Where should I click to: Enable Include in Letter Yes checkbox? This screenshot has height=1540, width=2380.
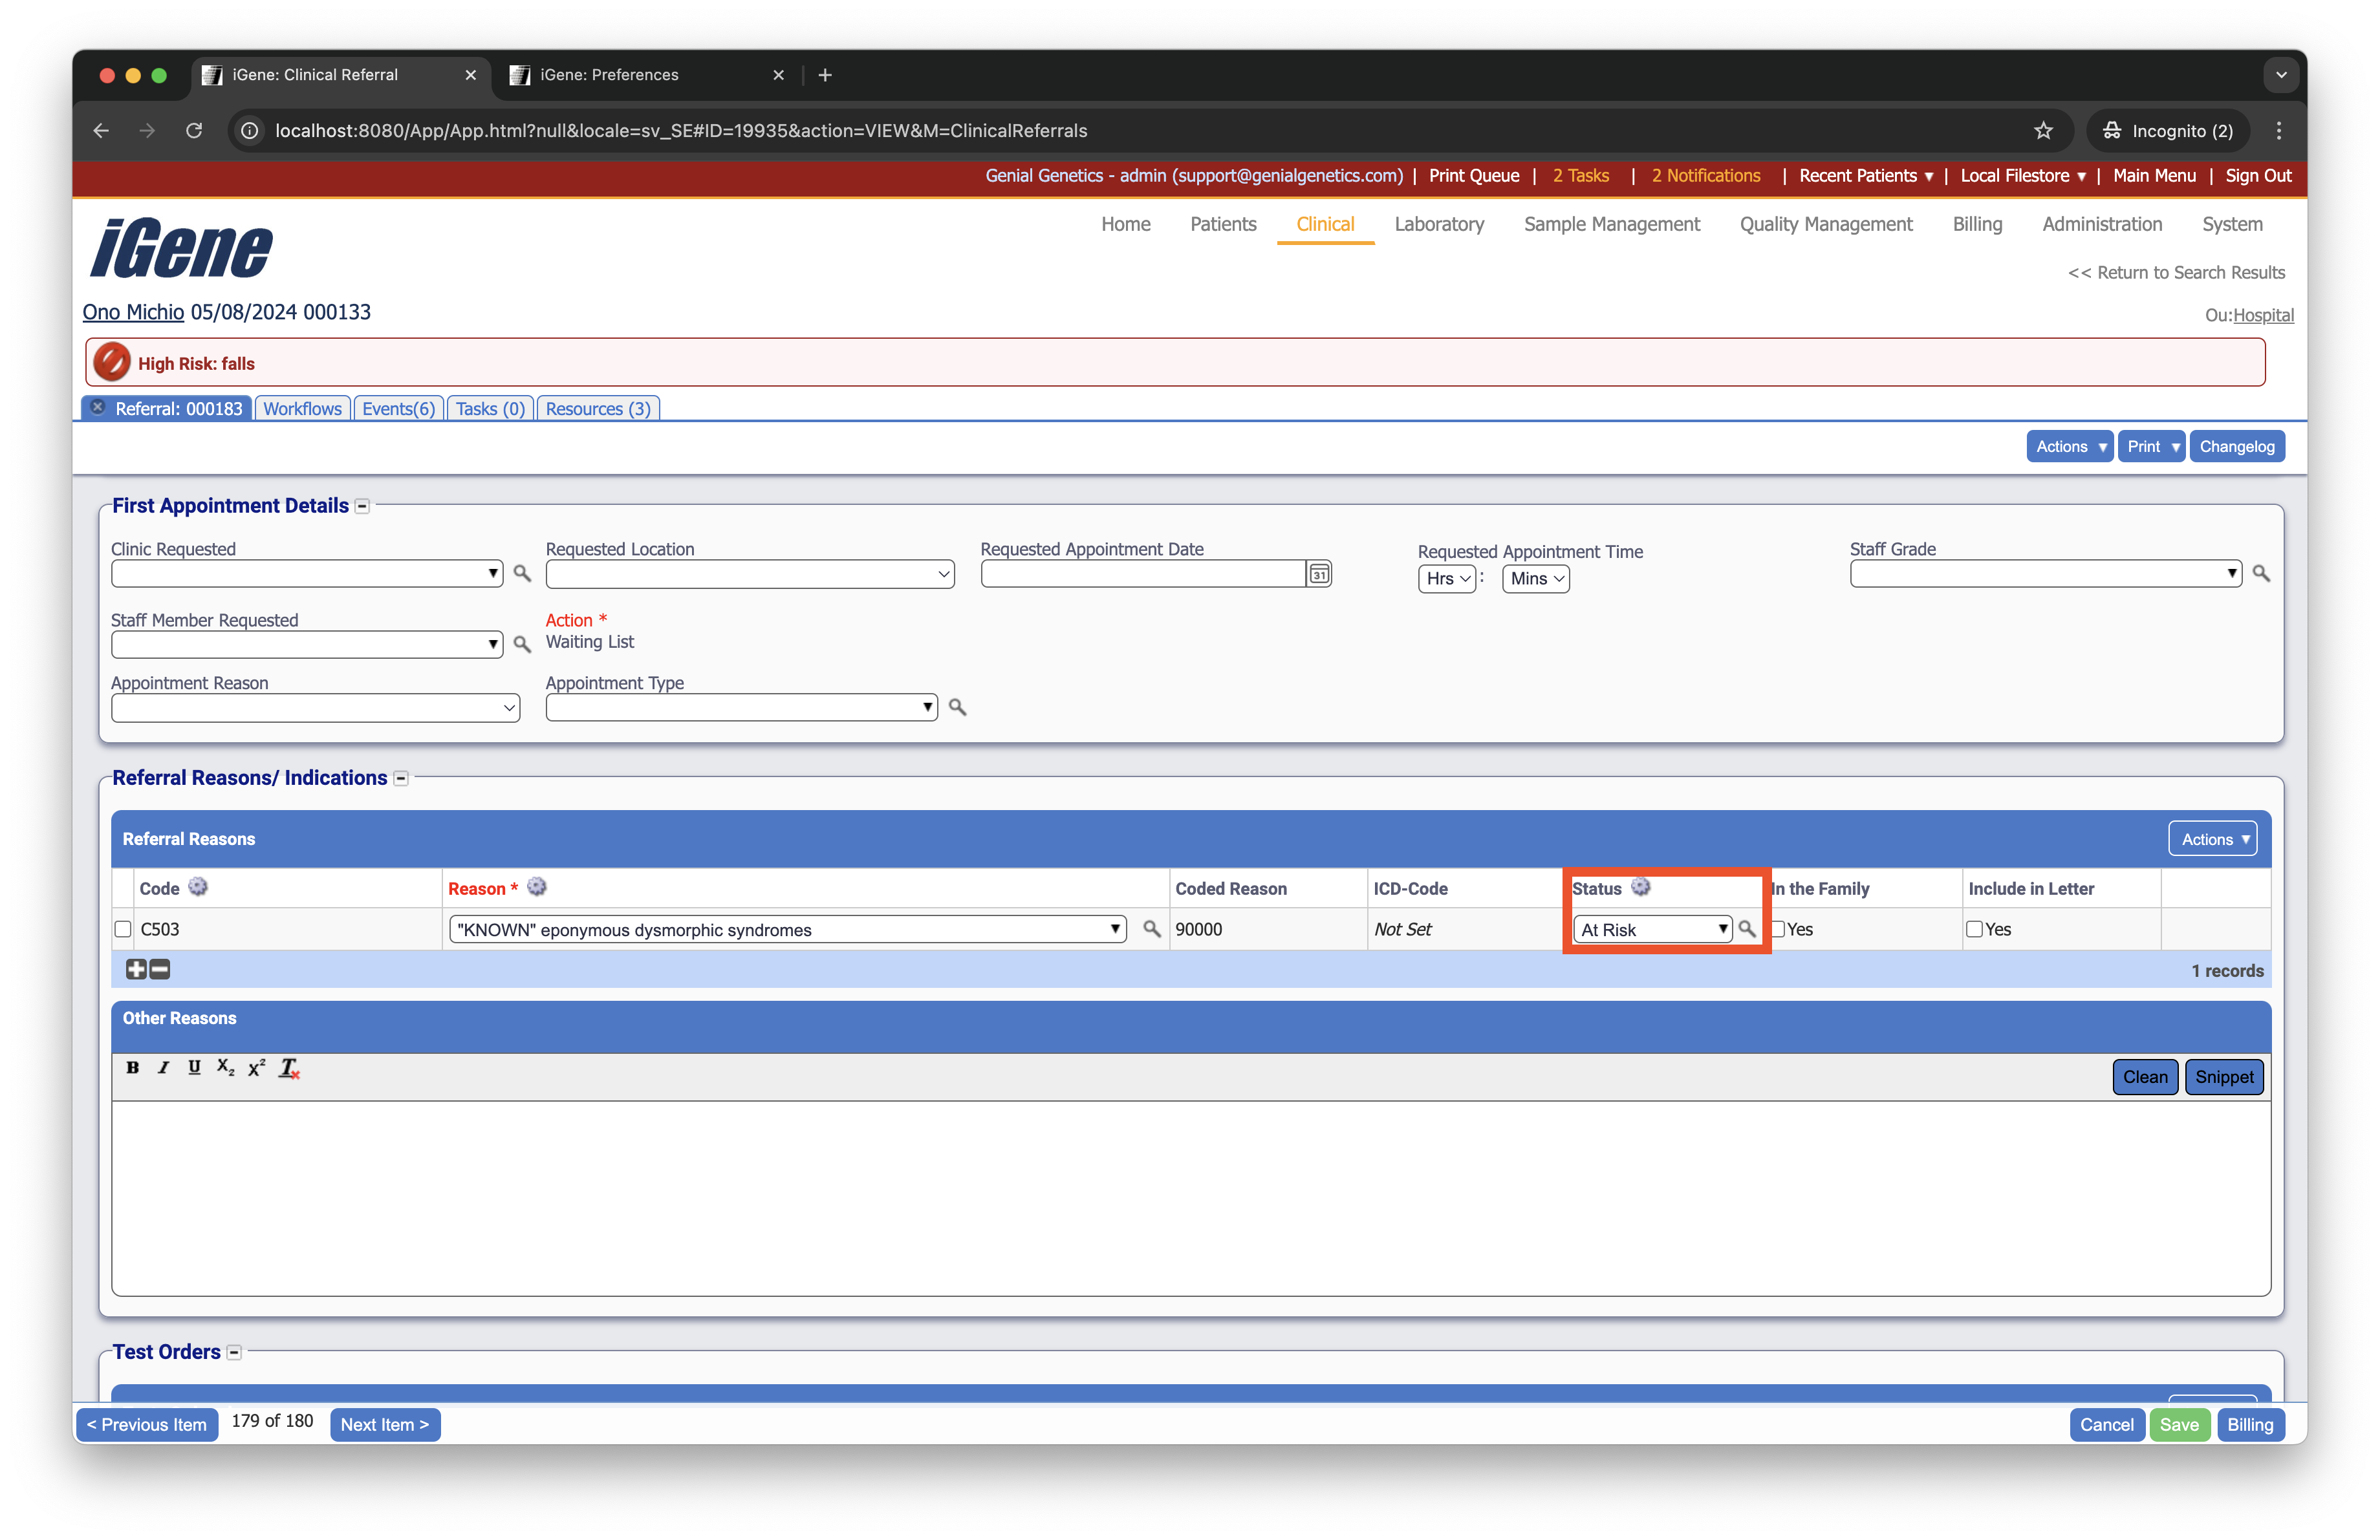(1975, 930)
